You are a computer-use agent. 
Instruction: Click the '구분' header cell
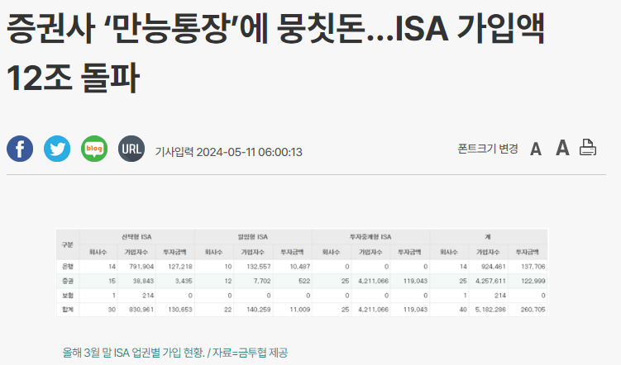[x=67, y=244]
